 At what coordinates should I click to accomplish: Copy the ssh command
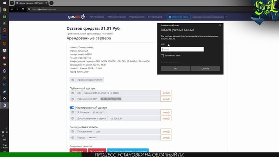pyautogui.click(x=166, y=93)
